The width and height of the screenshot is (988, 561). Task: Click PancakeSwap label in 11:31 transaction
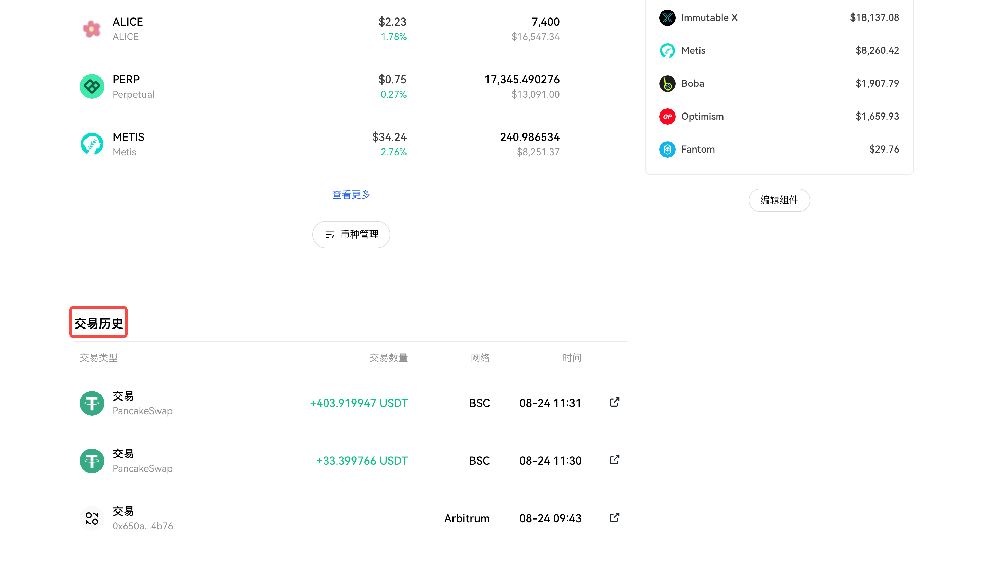142,411
